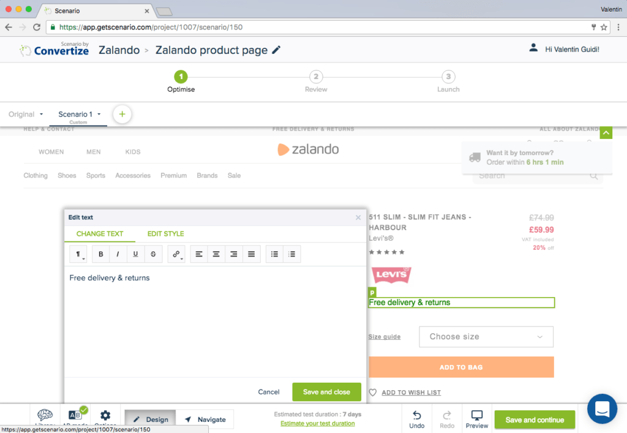The height and width of the screenshot is (433, 627).
Task: Open the Size guide link
Action: pos(385,337)
